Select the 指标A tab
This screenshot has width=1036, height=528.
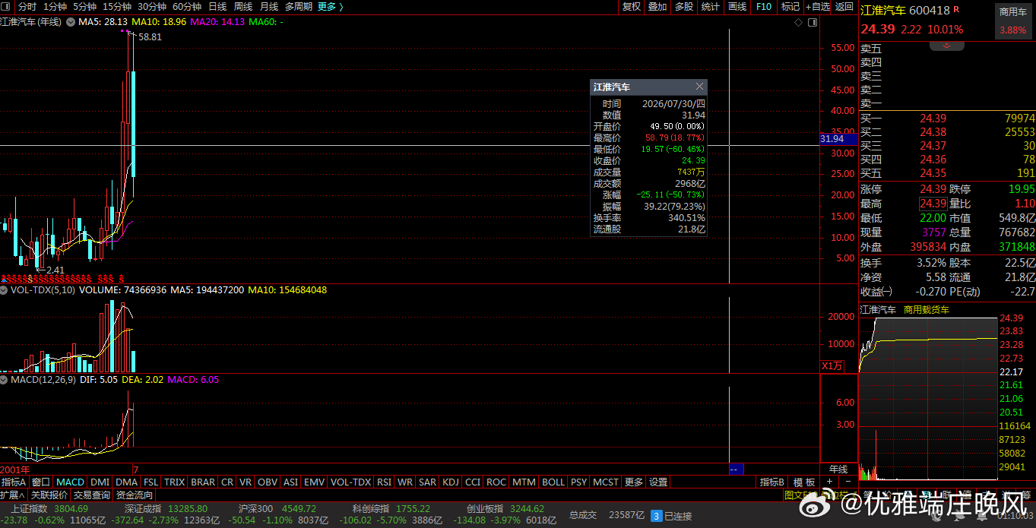[x=14, y=482]
